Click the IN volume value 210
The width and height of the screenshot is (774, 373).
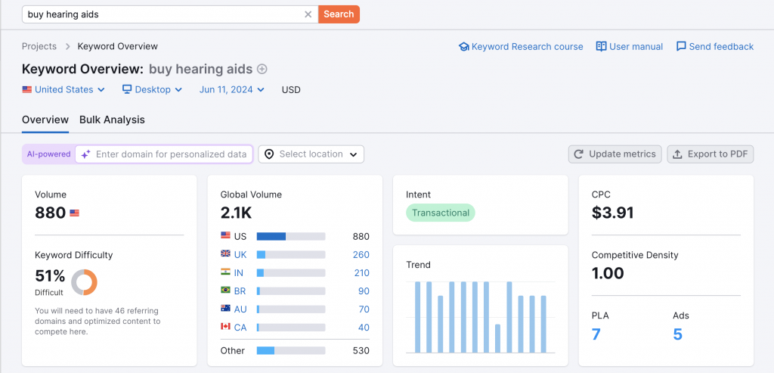pos(361,272)
